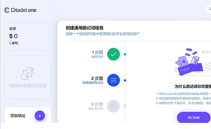Image resolution: width=211 pixels, height=129 pixels.
Task: Click the 创建密码 step subtitle
Action: pos(97,57)
